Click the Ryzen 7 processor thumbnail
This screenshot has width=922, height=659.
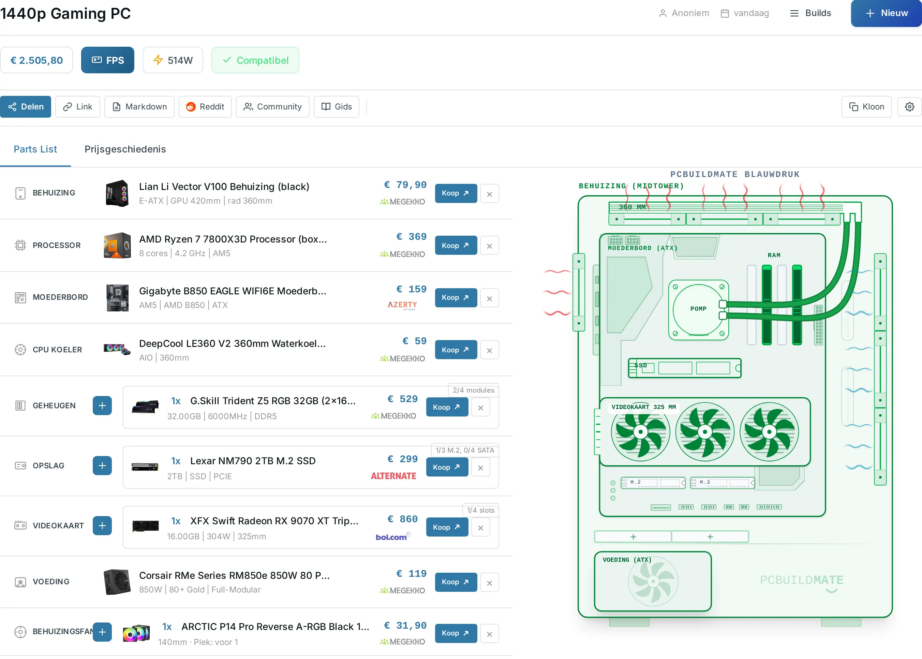(x=117, y=246)
